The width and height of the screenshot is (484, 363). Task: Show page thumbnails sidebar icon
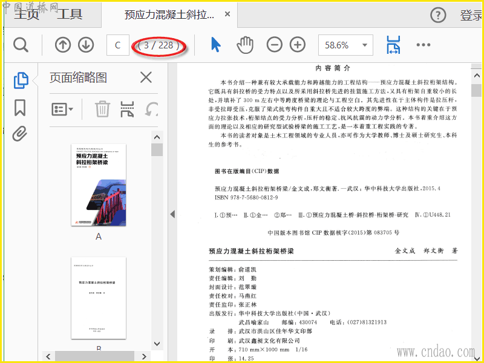pyautogui.click(x=21, y=80)
